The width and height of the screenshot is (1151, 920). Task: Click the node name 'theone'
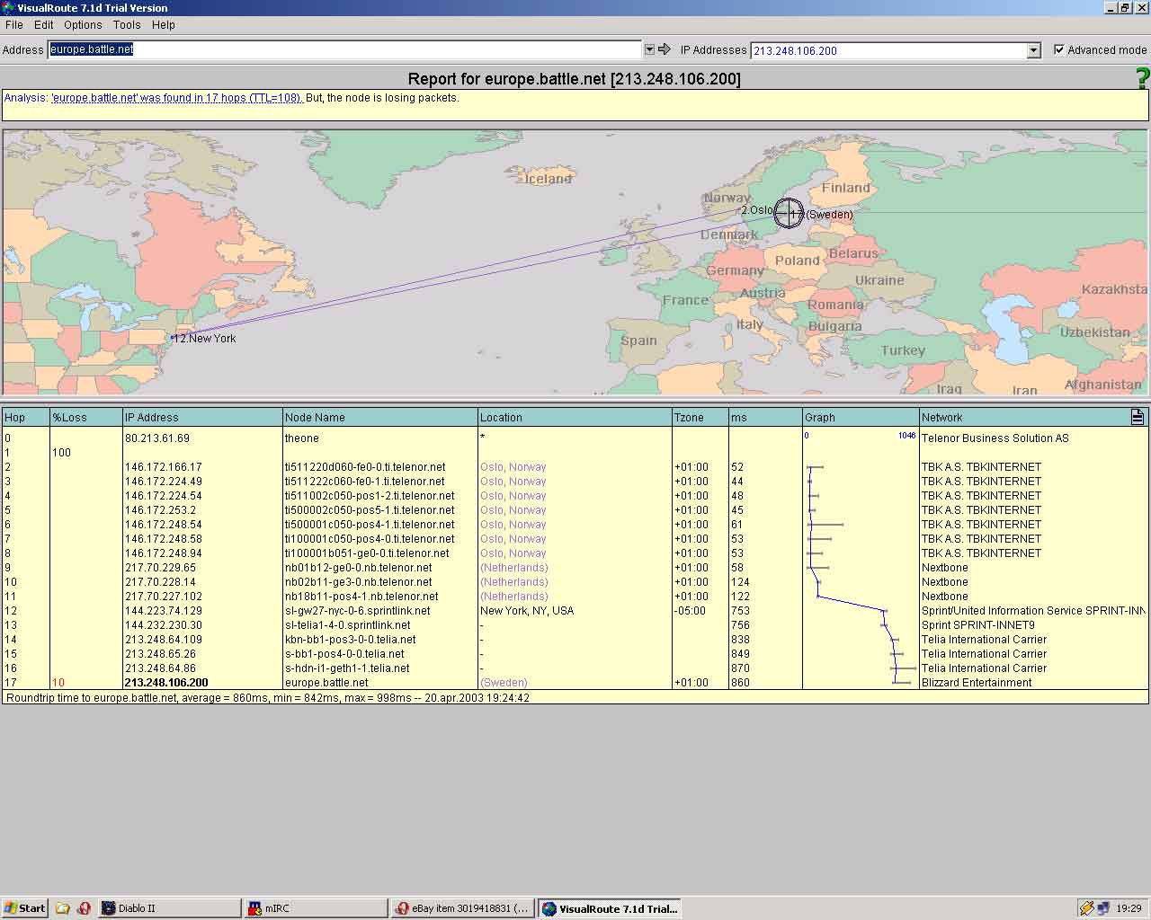coord(302,438)
